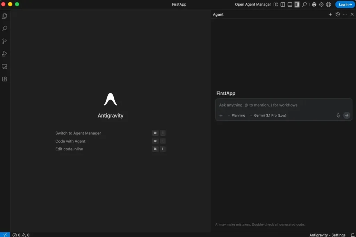Open Source Control in the activity bar
Image resolution: width=356 pixels, height=237 pixels.
[x=5, y=41]
